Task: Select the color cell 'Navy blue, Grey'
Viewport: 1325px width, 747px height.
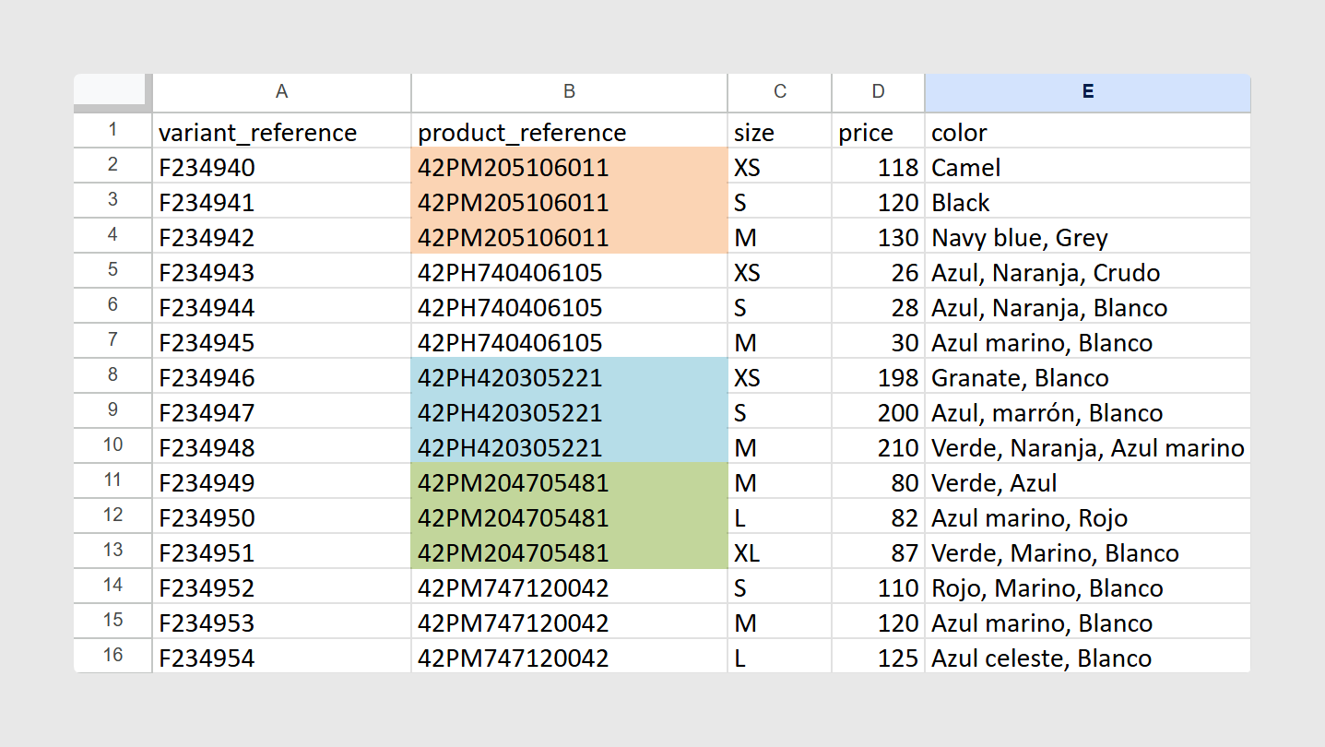Action: (1088, 236)
